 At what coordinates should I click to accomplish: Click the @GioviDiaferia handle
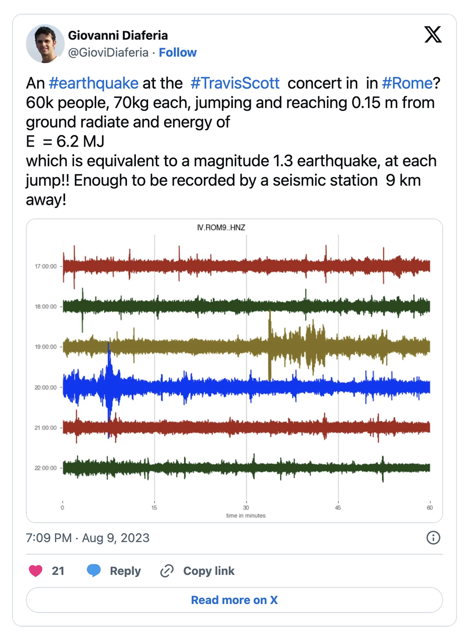pos(108,52)
